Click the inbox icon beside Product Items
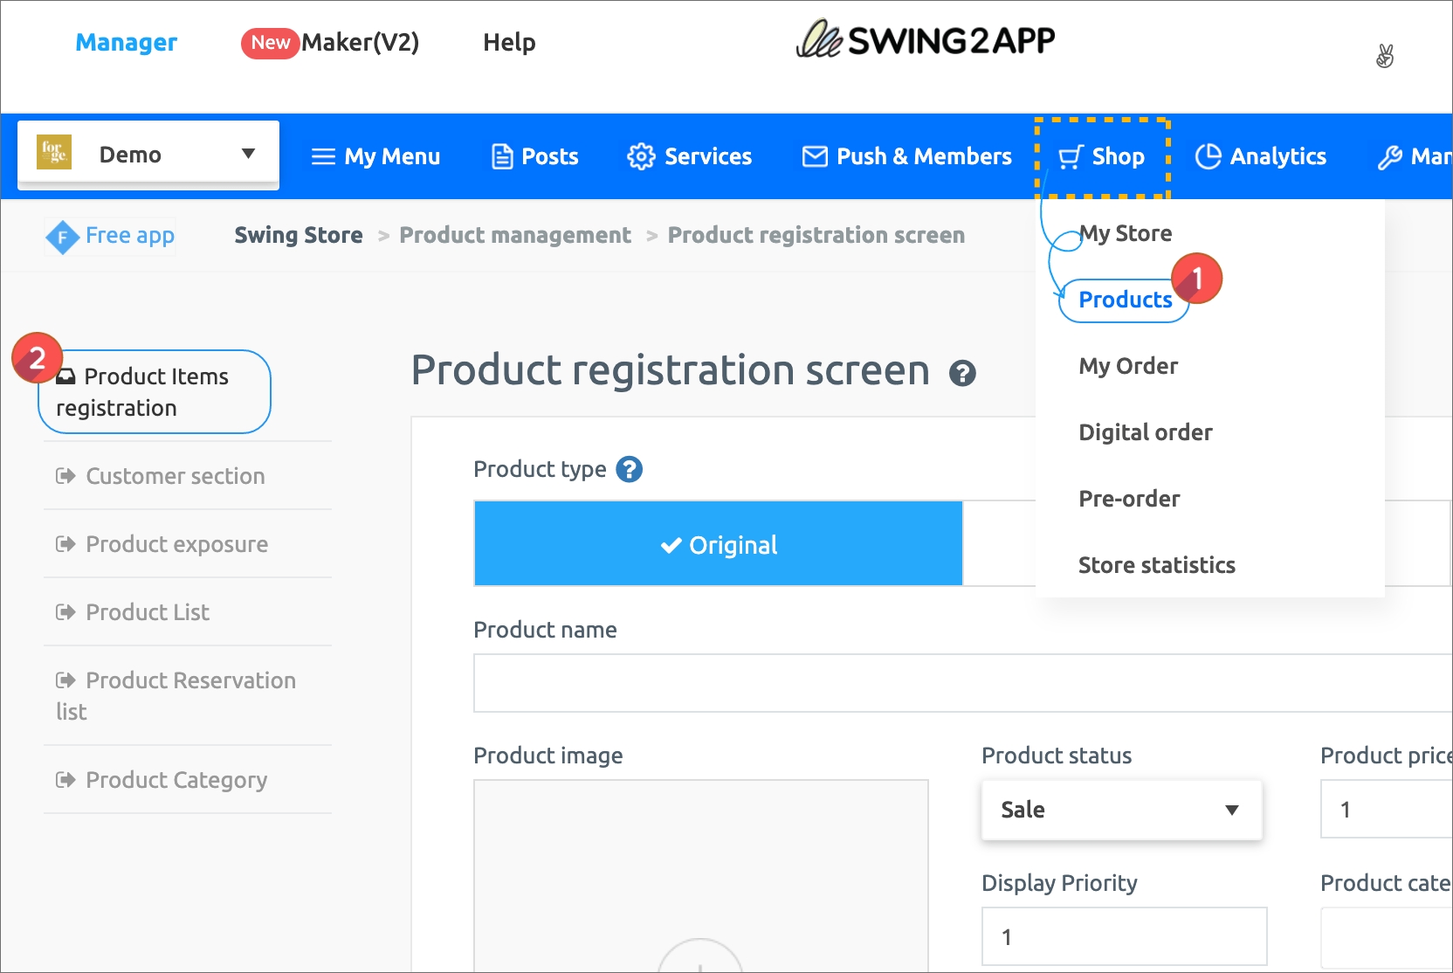 (65, 376)
